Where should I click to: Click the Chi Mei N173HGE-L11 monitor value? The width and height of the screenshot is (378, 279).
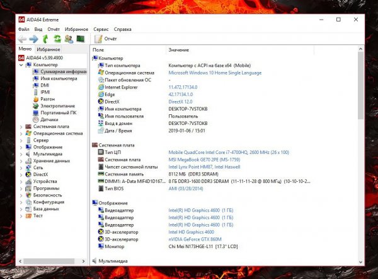coord(203,246)
